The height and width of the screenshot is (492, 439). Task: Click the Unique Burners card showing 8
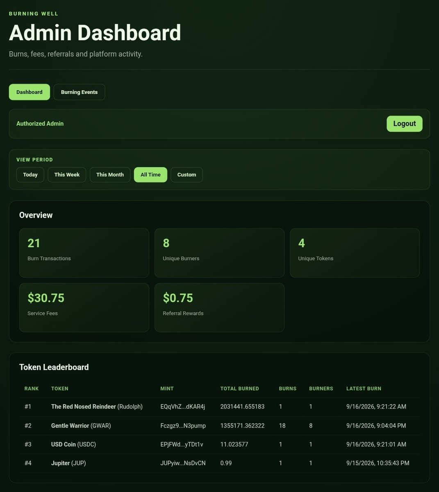click(219, 253)
